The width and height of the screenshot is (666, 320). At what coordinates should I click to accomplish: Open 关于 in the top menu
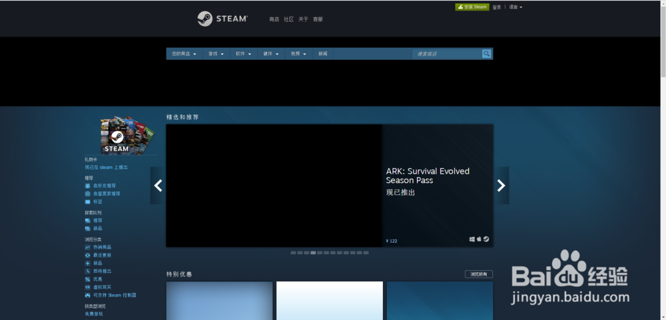[303, 19]
